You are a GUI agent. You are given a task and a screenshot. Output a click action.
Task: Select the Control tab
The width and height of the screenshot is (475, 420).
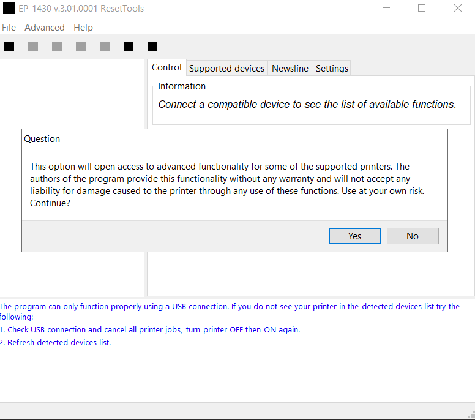[166, 68]
